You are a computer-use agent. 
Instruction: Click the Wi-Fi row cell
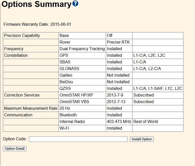click(64, 128)
